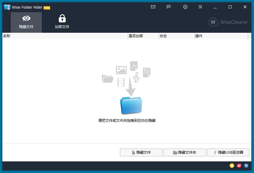Open the email/mail icon in title bar
Image resolution: width=254 pixels, height=173 pixels.
tap(153, 7)
